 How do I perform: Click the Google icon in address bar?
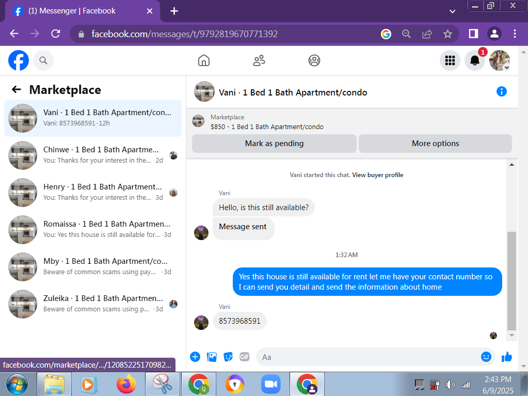pos(386,34)
